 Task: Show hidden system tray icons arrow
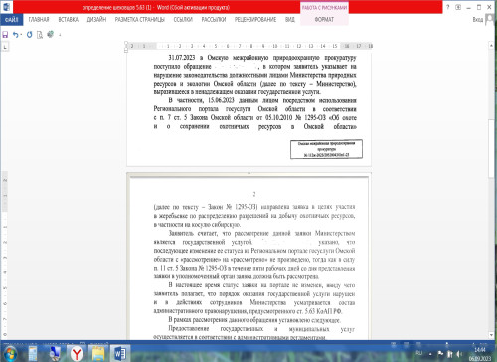pyautogui.click(x=430, y=354)
